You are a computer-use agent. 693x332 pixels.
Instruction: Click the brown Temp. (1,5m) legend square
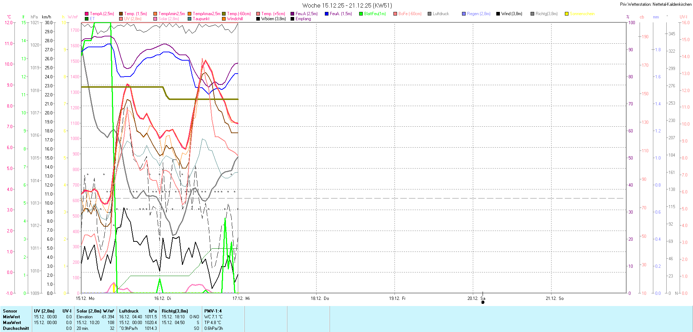(121, 14)
